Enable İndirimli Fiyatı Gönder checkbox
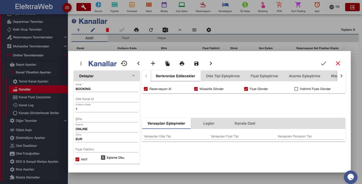 click(x=296, y=89)
